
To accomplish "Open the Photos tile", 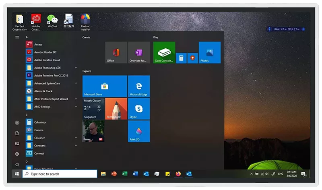I will pyautogui.click(x=210, y=53).
